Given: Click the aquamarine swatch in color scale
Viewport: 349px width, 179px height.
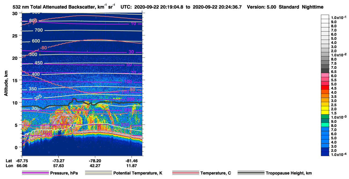Looking at the screenshot, I should tap(325, 125).
